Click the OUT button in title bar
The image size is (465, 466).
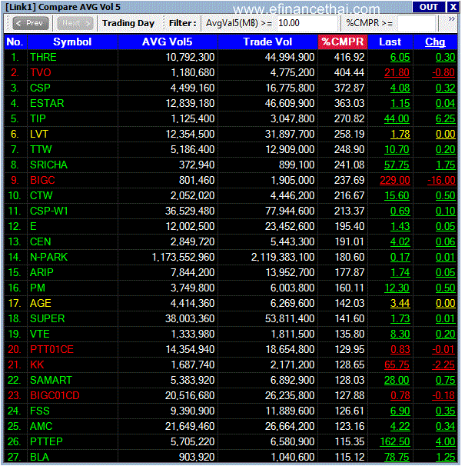point(428,7)
